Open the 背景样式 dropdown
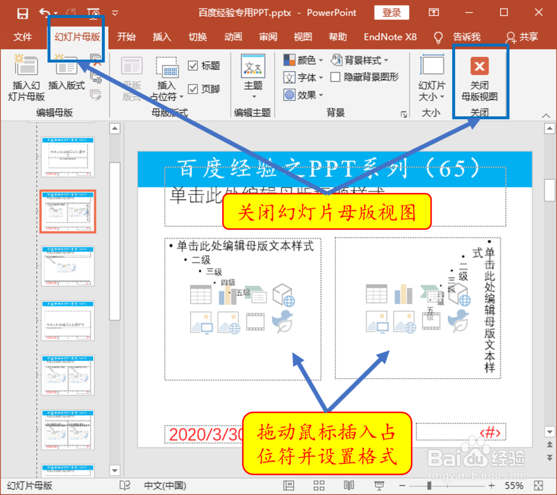The width and height of the screenshot is (557, 495). pyautogui.click(x=359, y=60)
